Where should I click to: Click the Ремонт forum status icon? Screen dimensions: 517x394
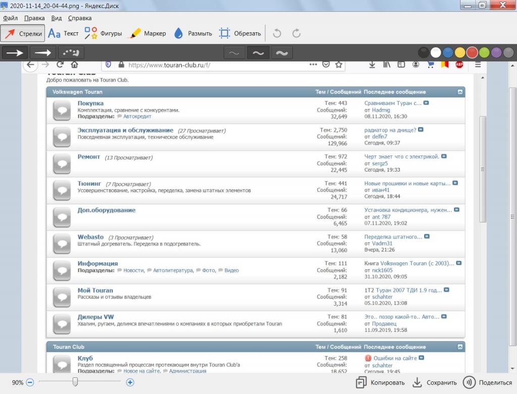(x=62, y=164)
